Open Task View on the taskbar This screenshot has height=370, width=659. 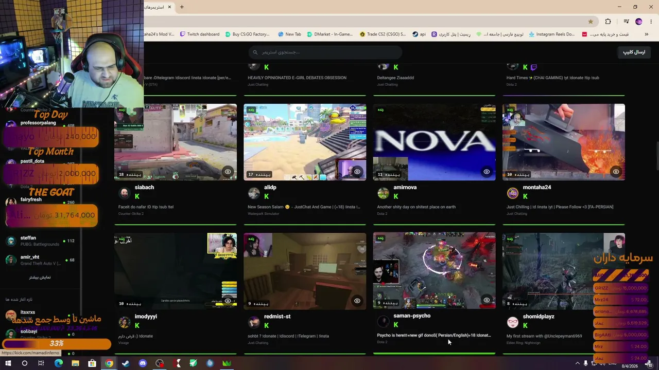41,363
